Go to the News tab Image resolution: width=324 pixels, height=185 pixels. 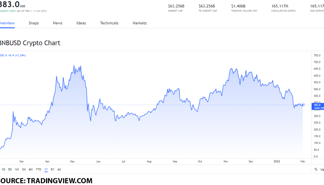57,23
